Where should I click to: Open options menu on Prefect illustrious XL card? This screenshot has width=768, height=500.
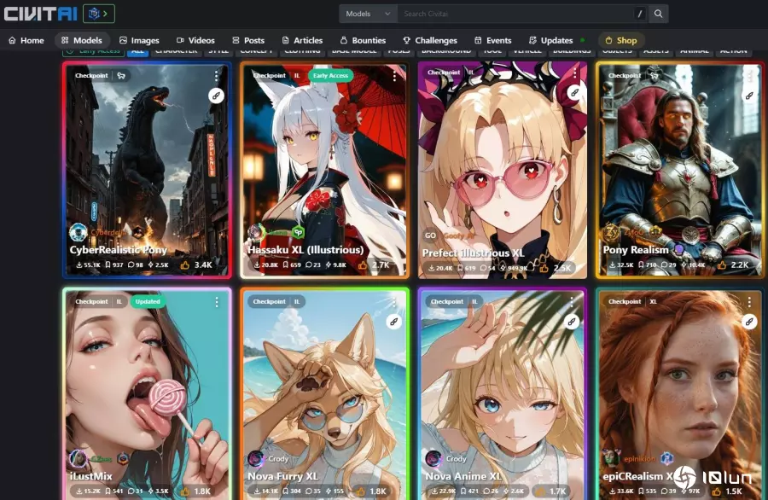click(574, 73)
